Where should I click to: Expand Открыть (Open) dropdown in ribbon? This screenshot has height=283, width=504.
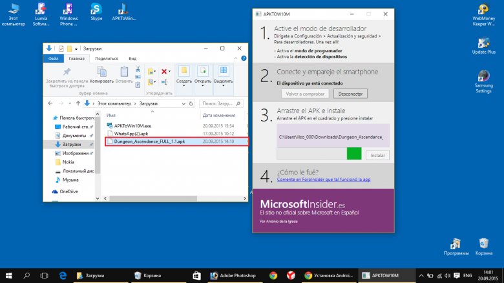[202, 86]
